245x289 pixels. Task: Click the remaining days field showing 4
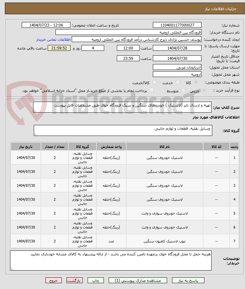[x=93, y=48]
